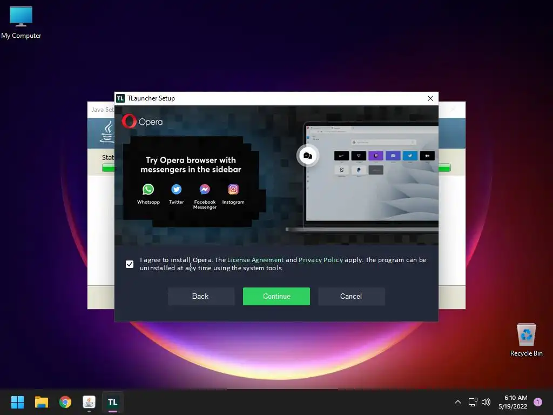Viewport: 553px width, 415px height.
Task: Go Back in TLauncher Setup
Action: (201, 297)
